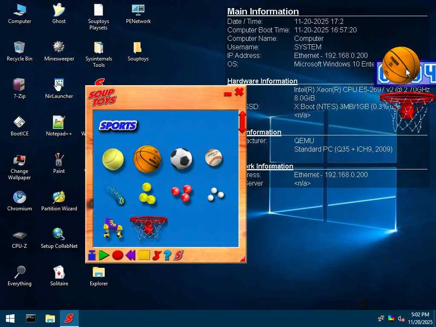The width and height of the screenshot is (436, 327).
Task: Open the Windows Start menu
Action: pyautogui.click(x=10, y=318)
